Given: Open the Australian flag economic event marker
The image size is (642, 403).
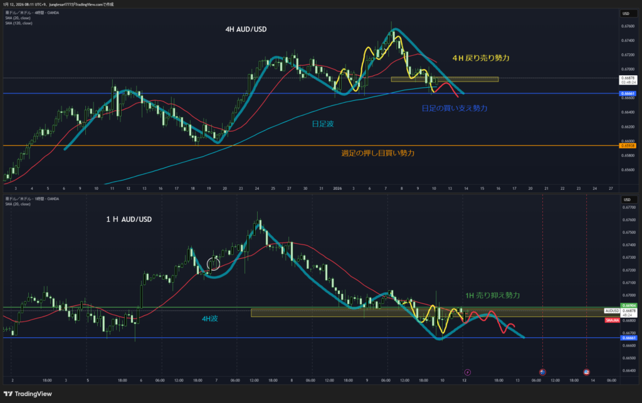Looking at the screenshot, I should [x=542, y=372].
